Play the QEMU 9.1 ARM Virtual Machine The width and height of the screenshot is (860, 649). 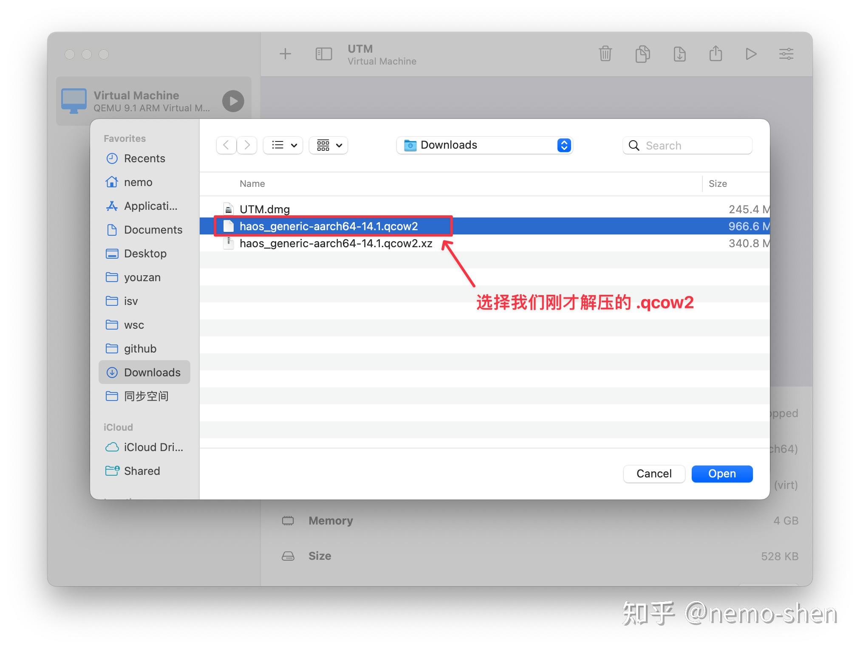[232, 101]
